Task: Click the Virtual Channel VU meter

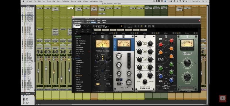Action: point(103,44)
